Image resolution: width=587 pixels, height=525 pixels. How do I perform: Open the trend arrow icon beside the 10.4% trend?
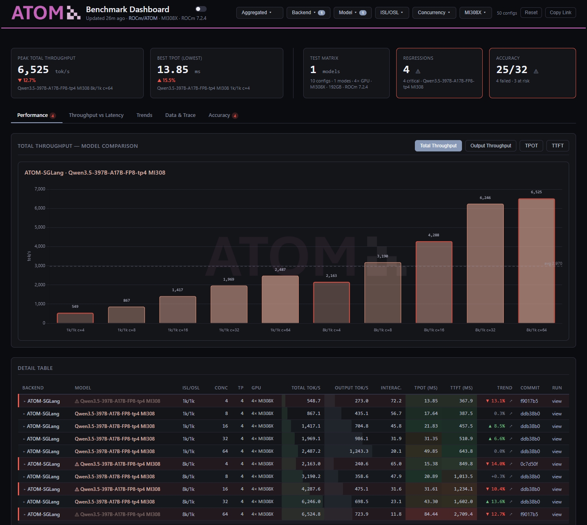(511, 489)
